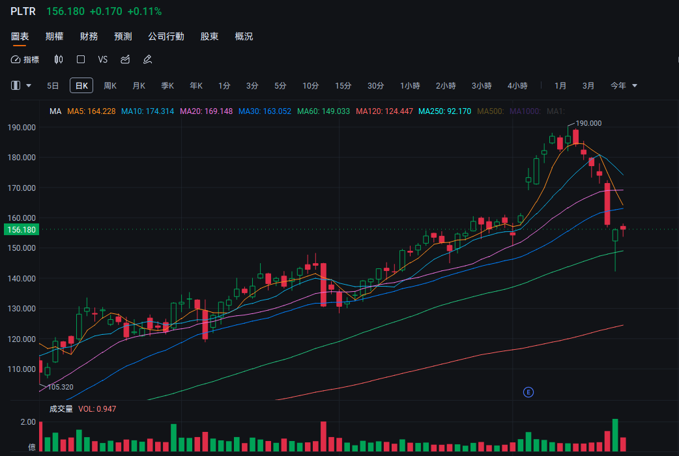Image resolution: width=679 pixels, height=456 pixels.
Task: Select the drawing pen tool icon
Action: tap(147, 59)
